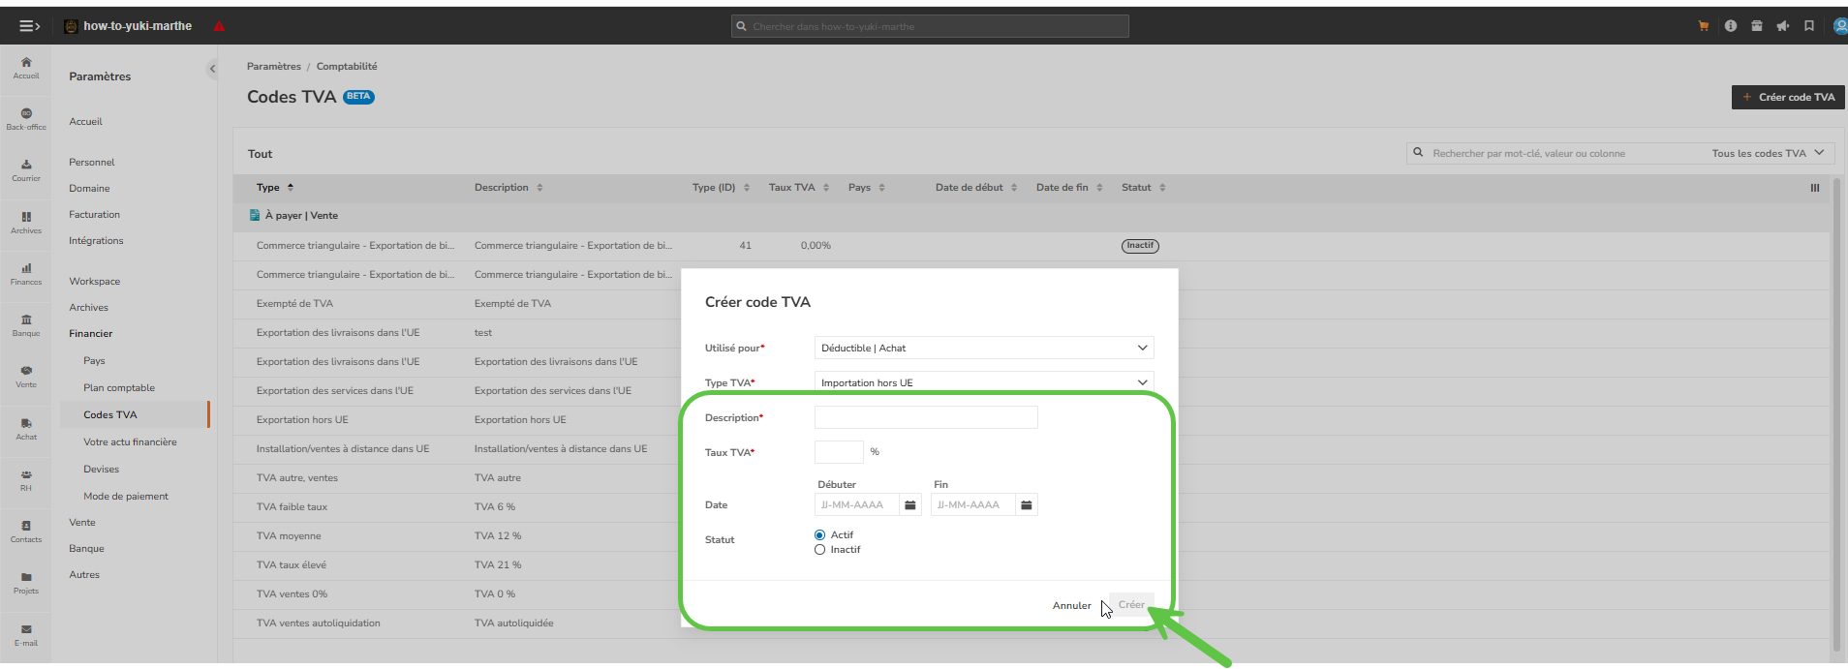
Task: Click Annuler in the dialog
Action: pos(1071,606)
